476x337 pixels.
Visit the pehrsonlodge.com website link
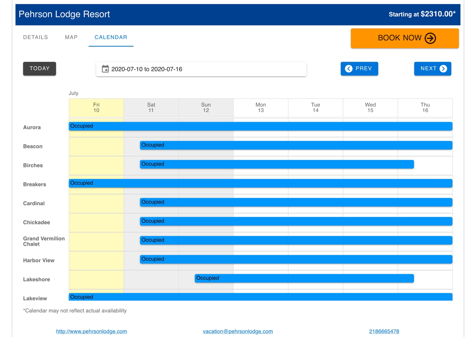[x=91, y=331]
